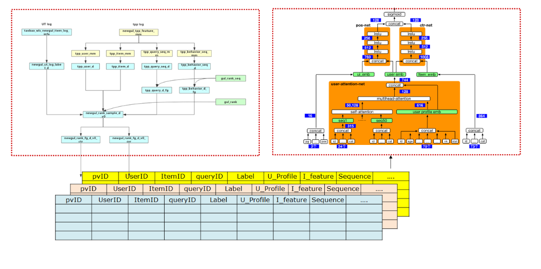
Task: Select the tpp_user_d box
Action: click(x=85, y=66)
